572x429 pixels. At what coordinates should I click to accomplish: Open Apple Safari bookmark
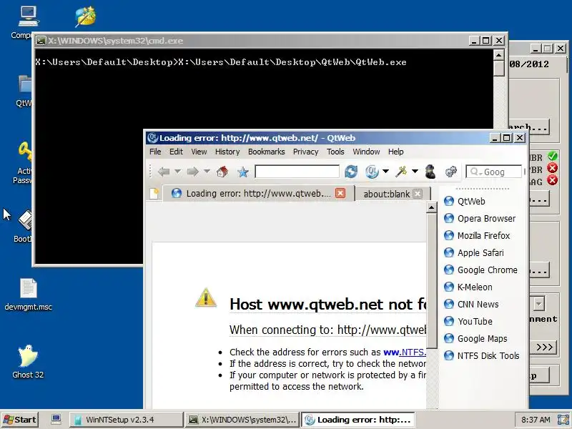473,253
